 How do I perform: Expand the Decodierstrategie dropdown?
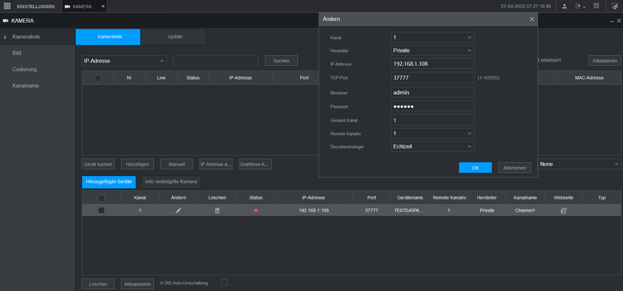[432, 147]
